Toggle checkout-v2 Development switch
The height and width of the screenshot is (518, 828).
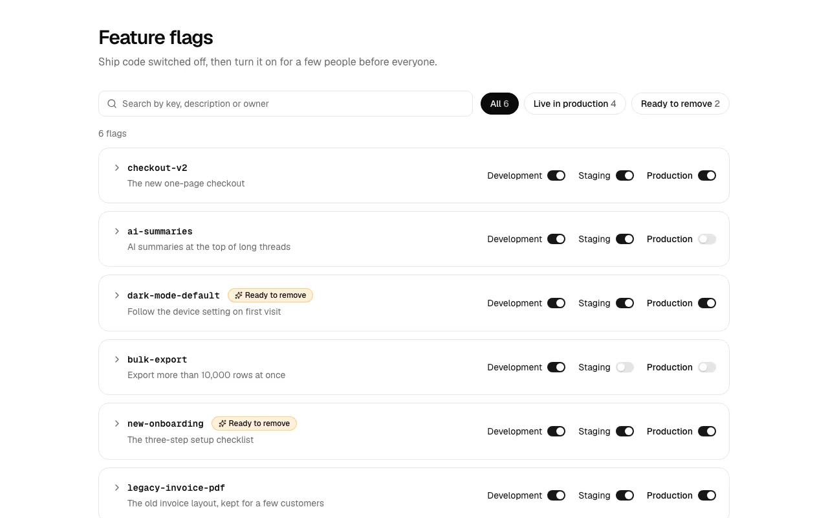(556, 175)
